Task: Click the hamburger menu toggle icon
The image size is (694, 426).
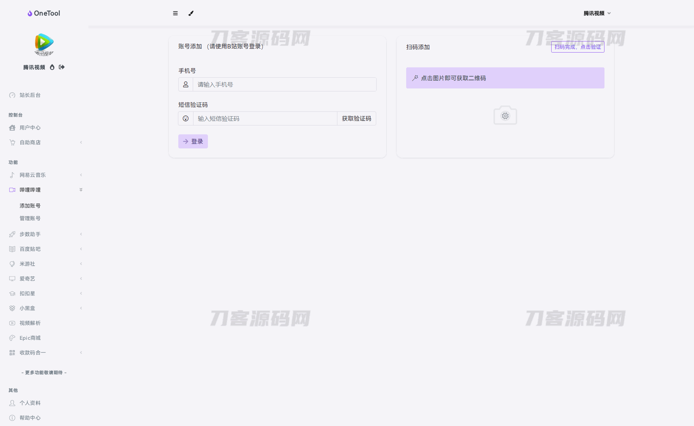Action: (175, 13)
